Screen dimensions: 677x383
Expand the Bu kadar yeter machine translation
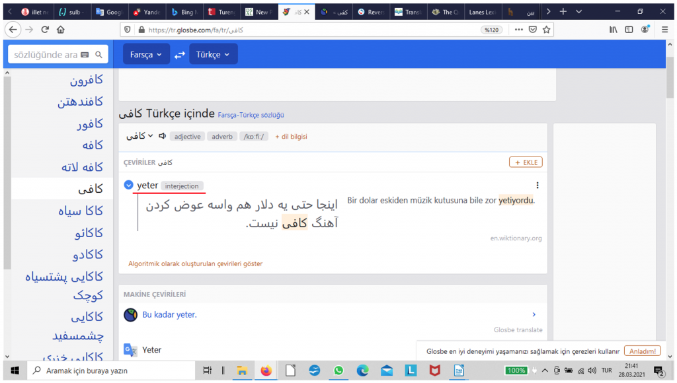[534, 315]
